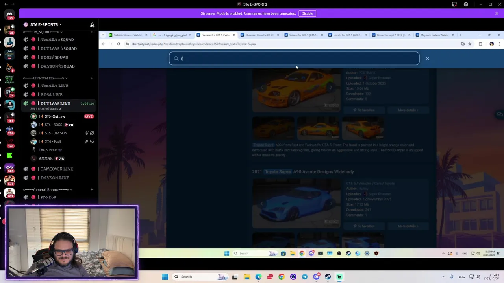Viewport: 504px width, 283px height.
Task: Dismiss the Streamer Mode banner with X
Action: pyautogui.click(x=497, y=13)
